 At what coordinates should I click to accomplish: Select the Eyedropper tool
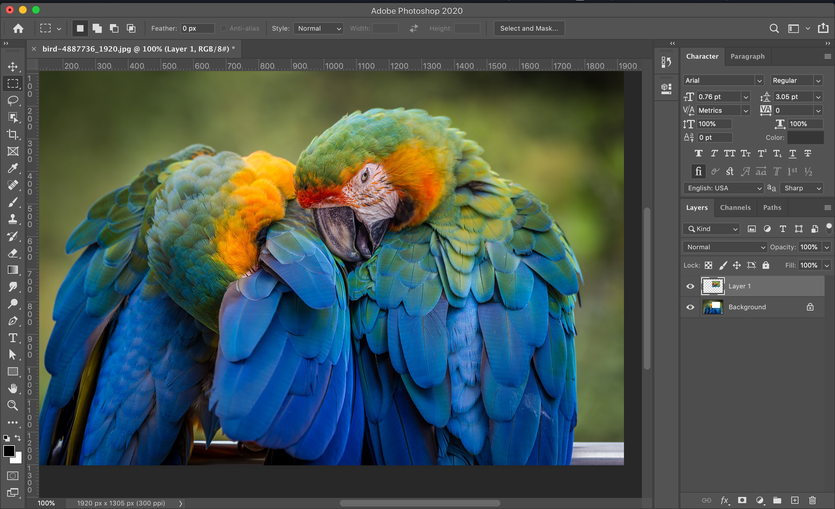point(13,168)
